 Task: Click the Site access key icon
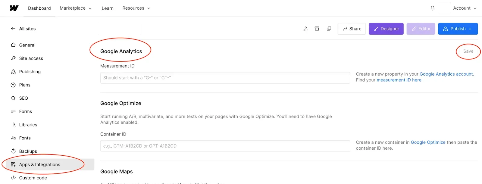tap(13, 58)
